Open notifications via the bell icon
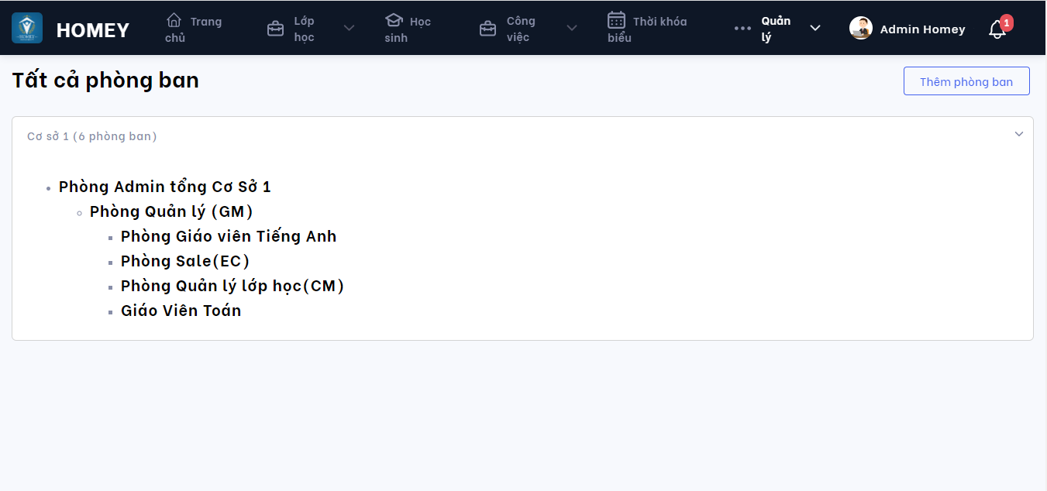Image resolution: width=1047 pixels, height=491 pixels. tap(997, 29)
